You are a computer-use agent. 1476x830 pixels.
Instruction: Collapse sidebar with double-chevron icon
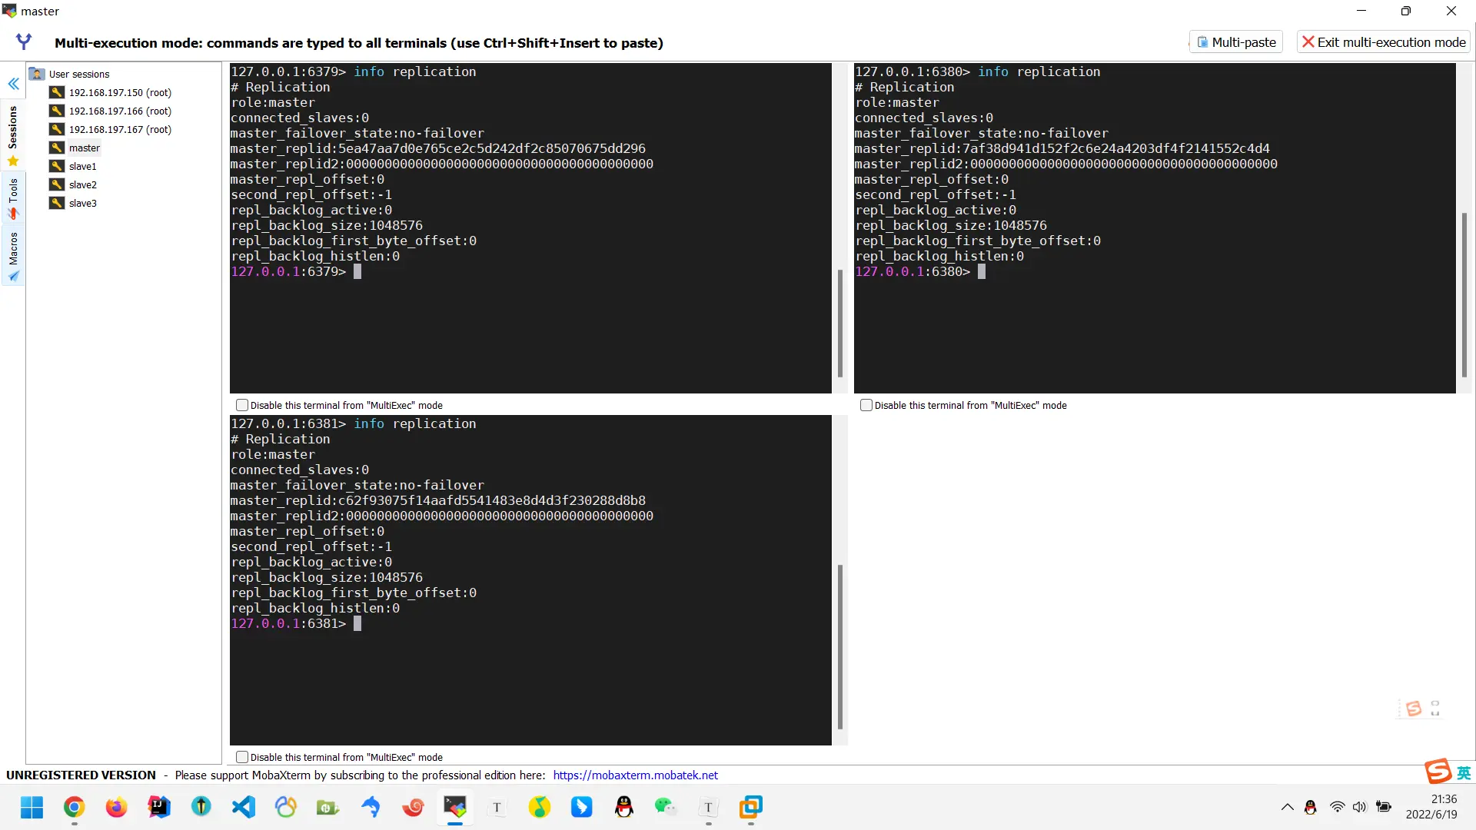[x=13, y=84]
